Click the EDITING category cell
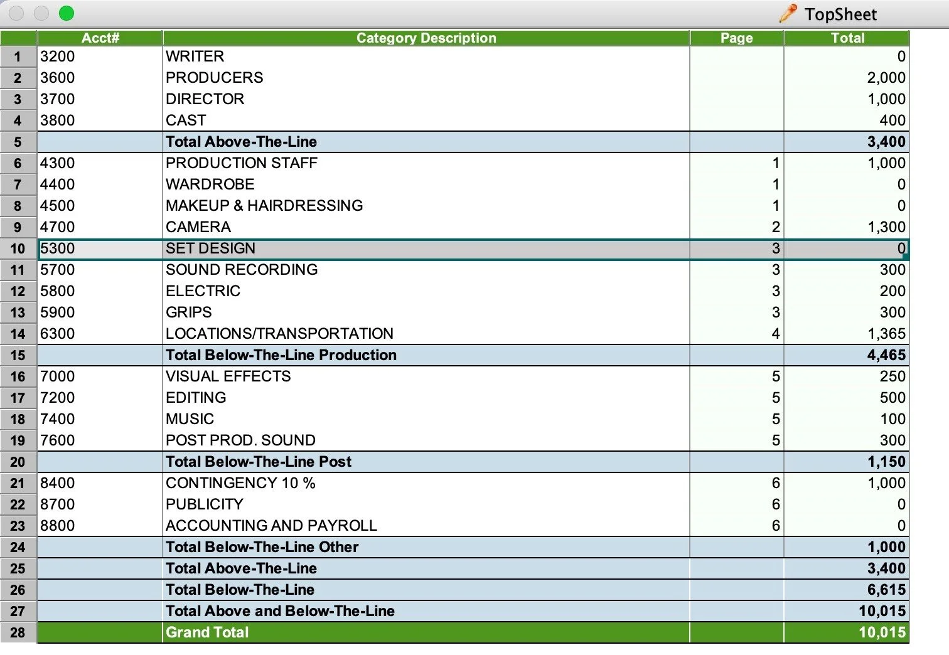Screen dimensions: 949x655 tap(426, 398)
